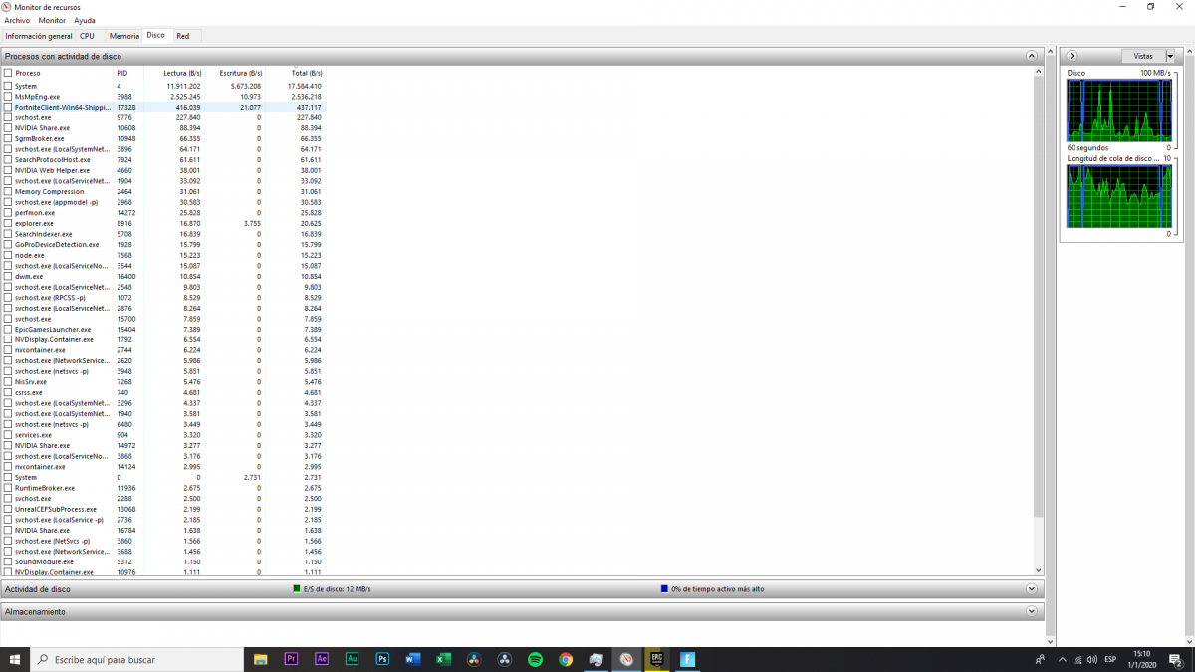Viewport: 1195px width, 672px height.
Task: Show hidden system tray icons
Action: (x=1061, y=659)
